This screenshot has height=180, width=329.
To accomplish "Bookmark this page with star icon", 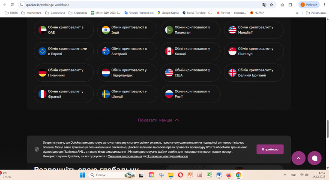I will pos(271,5).
